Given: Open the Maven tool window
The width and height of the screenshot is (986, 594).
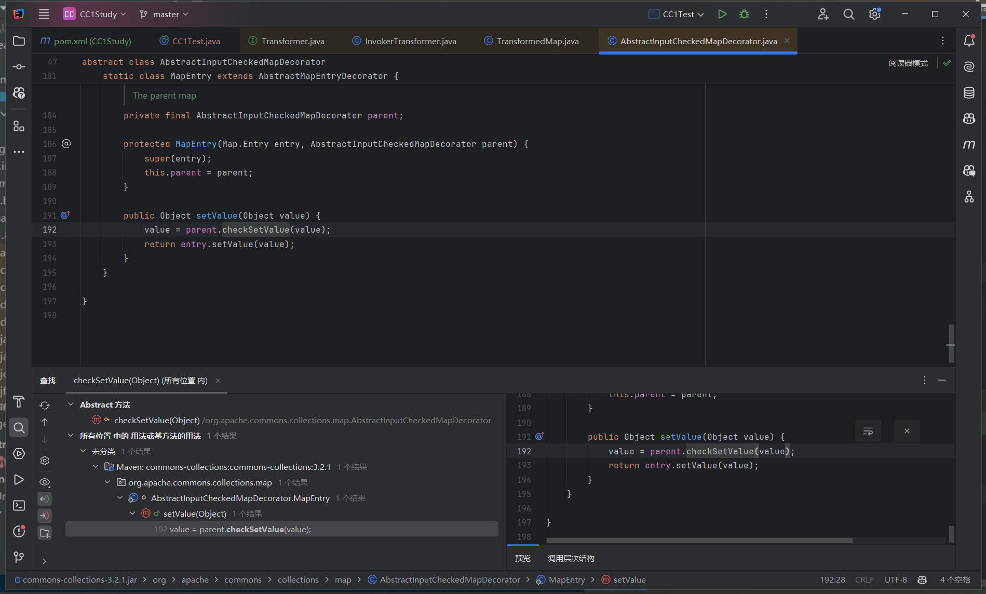Looking at the screenshot, I should pos(969,145).
